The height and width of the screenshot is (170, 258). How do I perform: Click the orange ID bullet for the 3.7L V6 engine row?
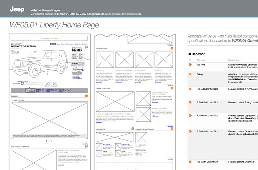190,89
